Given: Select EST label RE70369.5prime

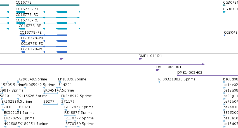Looking at the screenshot, I should pyautogui.click(x=79, y=124).
